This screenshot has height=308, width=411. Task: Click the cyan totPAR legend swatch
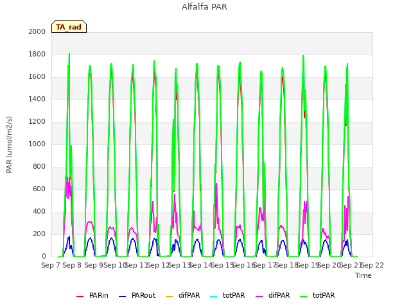click(x=214, y=296)
